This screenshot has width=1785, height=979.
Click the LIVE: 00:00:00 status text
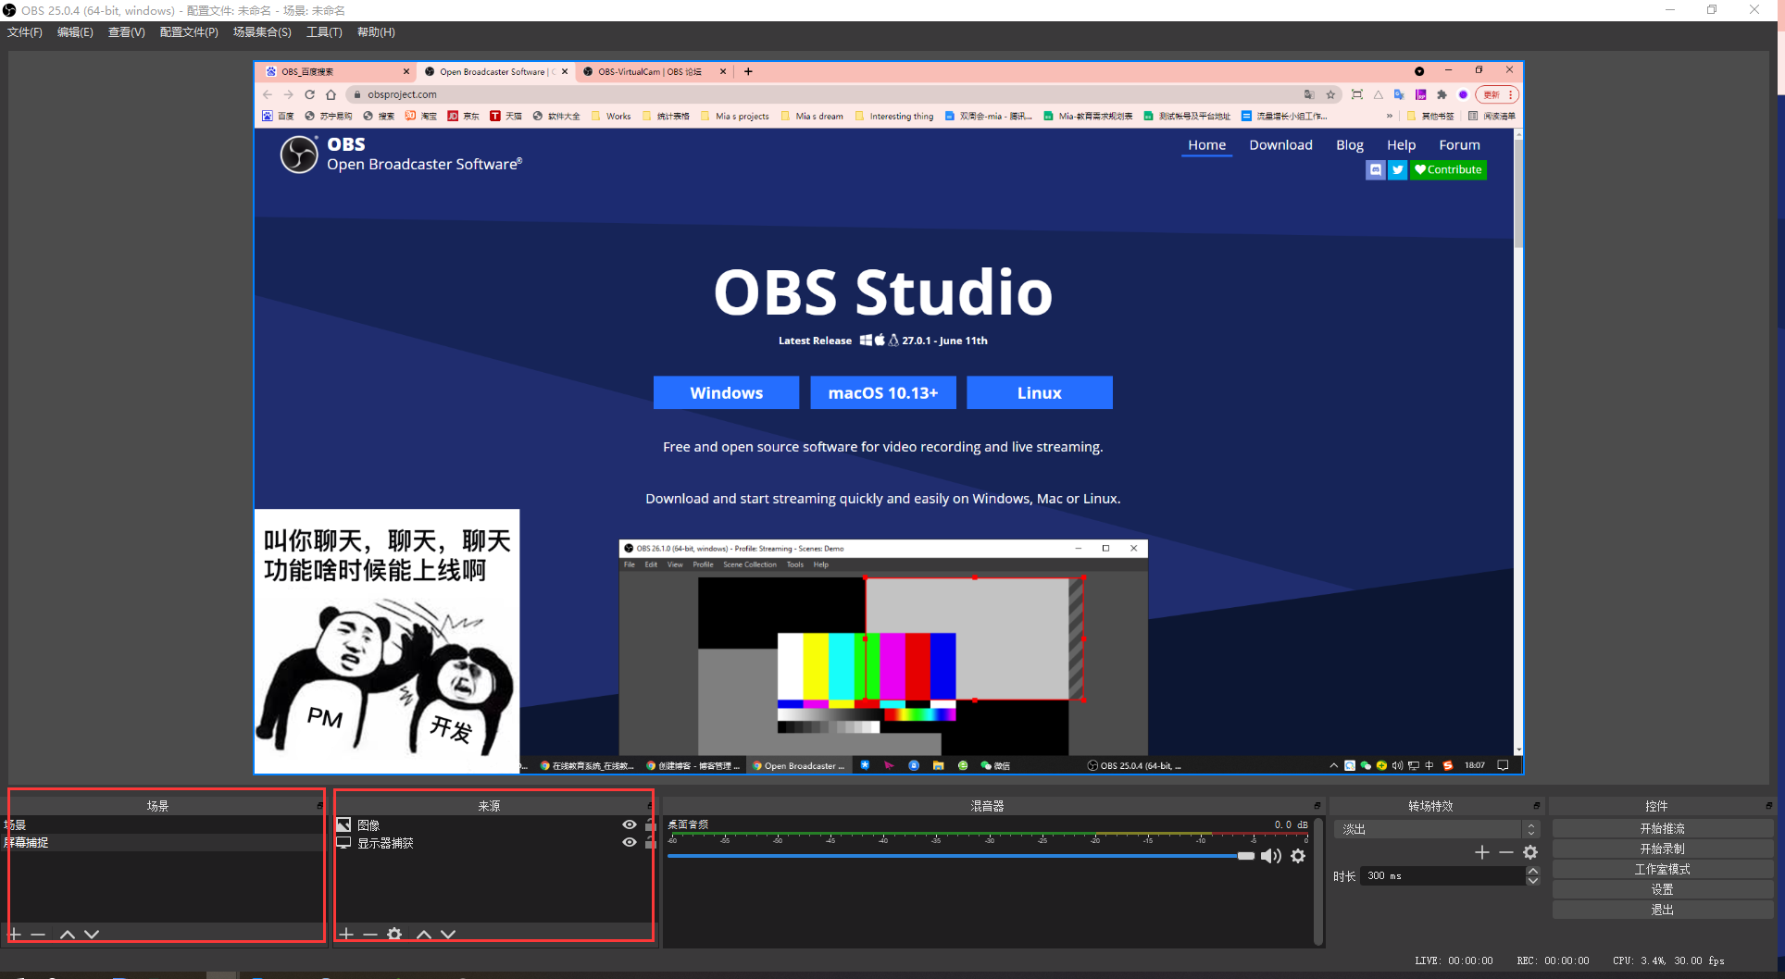pos(1454,960)
